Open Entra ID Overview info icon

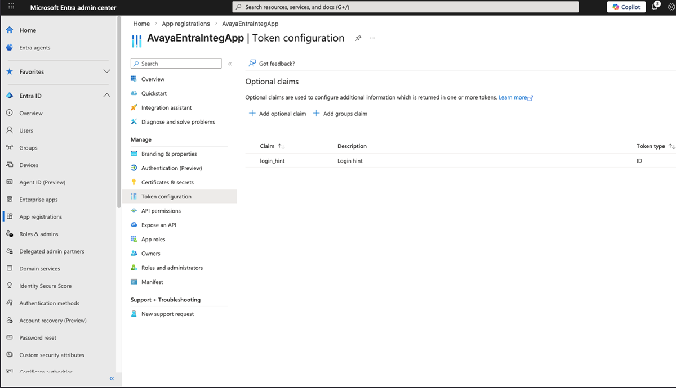pyautogui.click(x=10, y=113)
